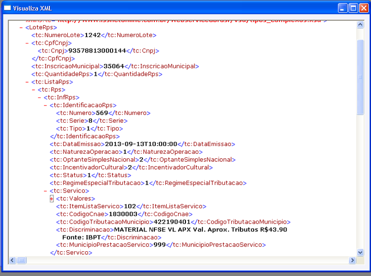Click the tc:Numero value 569
This screenshot has width=371, height=276.
click(x=102, y=113)
